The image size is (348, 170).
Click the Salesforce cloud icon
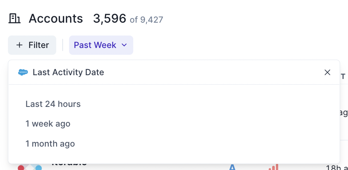pos(23,72)
